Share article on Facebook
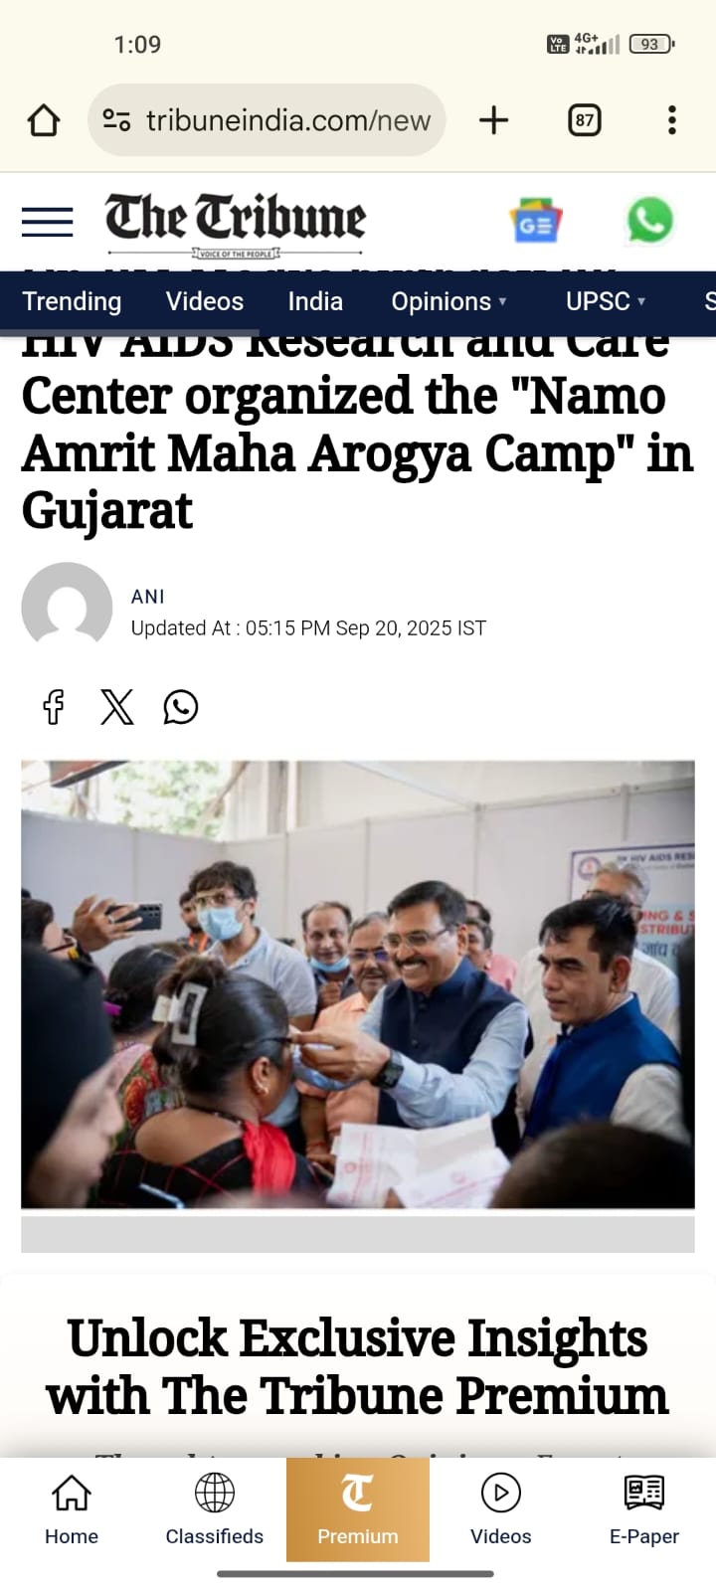This screenshot has width=716, height=1591. (x=54, y=707)
